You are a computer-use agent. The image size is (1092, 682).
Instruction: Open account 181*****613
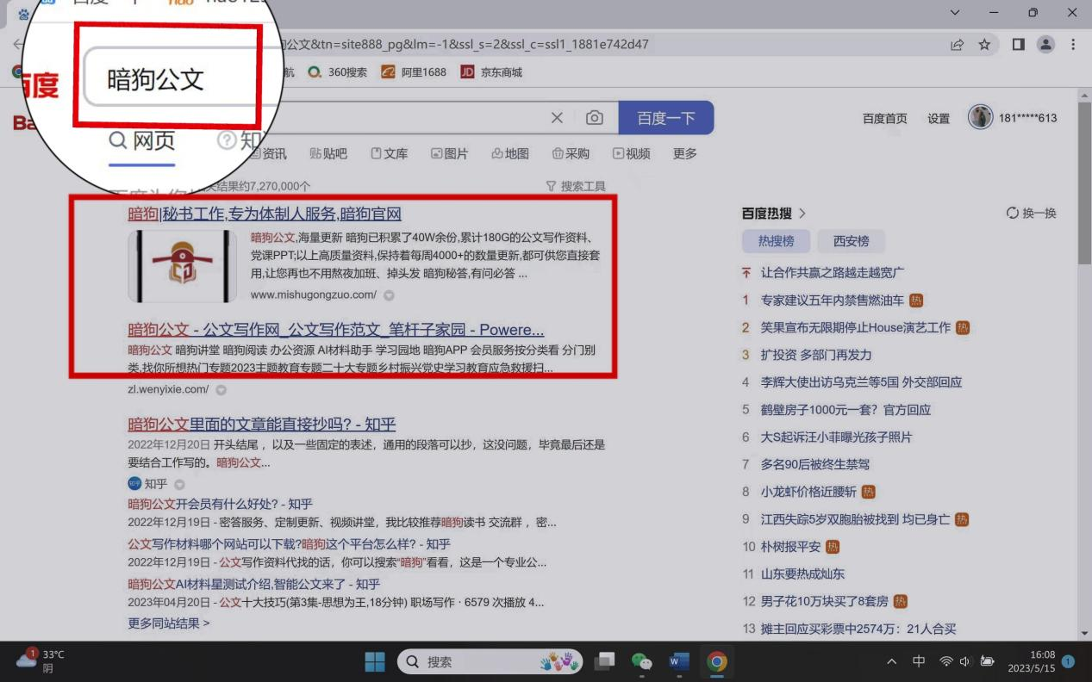pos(1027,118)
